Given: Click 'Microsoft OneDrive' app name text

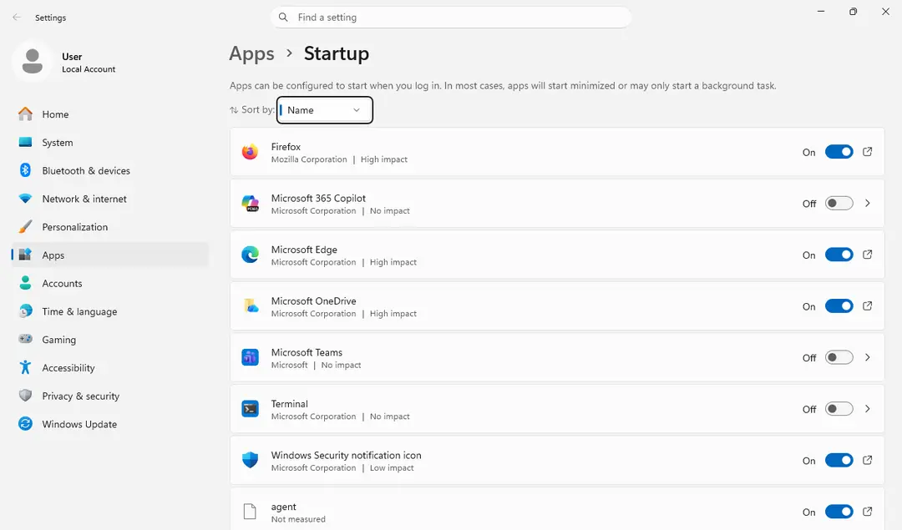Looking at the screenshot, I should click(313, 300).
